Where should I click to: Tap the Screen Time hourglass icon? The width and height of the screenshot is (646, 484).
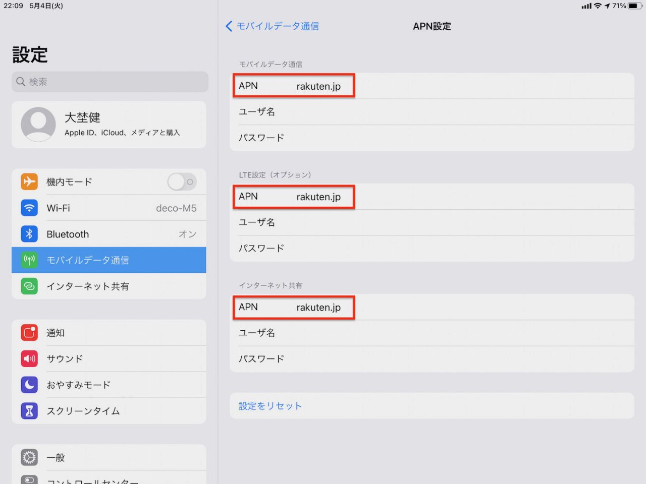[x=29, y=411]
